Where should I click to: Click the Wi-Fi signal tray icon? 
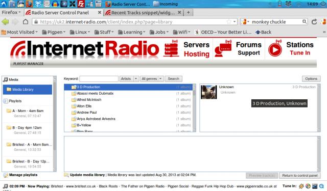coord(299,4)
